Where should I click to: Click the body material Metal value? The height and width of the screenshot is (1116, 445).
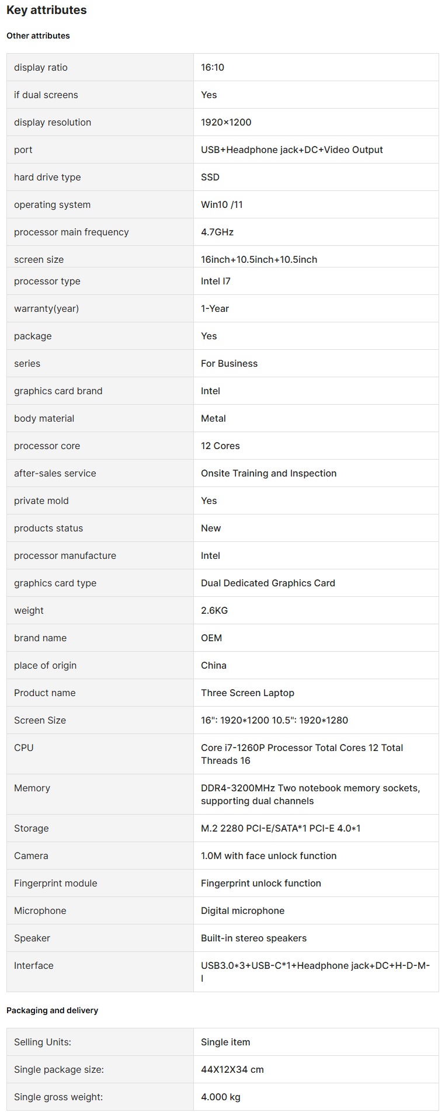pos(213,418)
